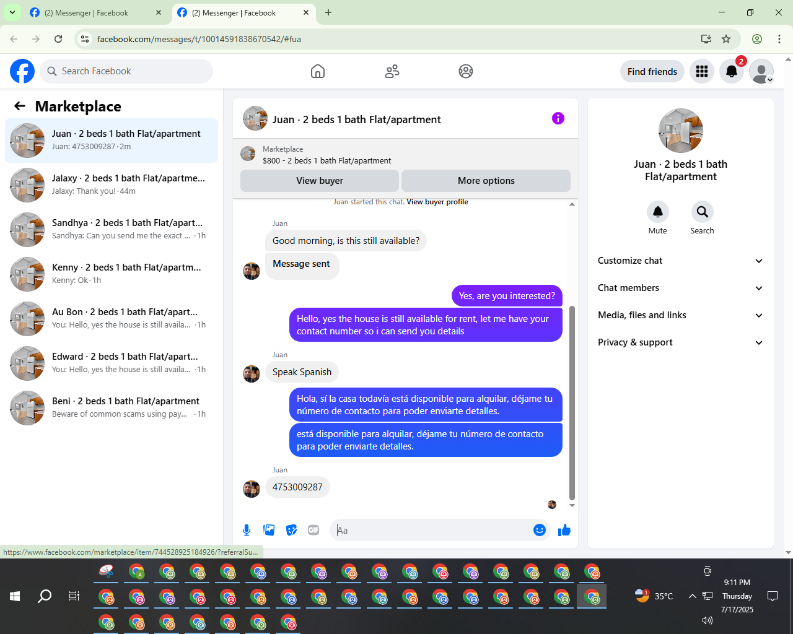Viewport: 793px width, 634px height.
Task: Click the install app icon in address bar
Action: (706, 39)
